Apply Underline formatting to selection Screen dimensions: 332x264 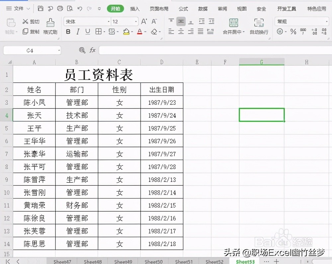tap(87, 32)
